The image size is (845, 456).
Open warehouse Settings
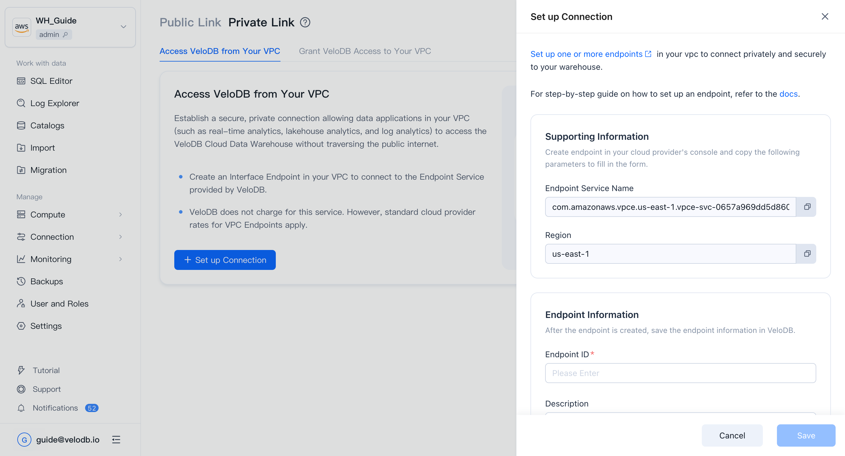click(46, 326)
